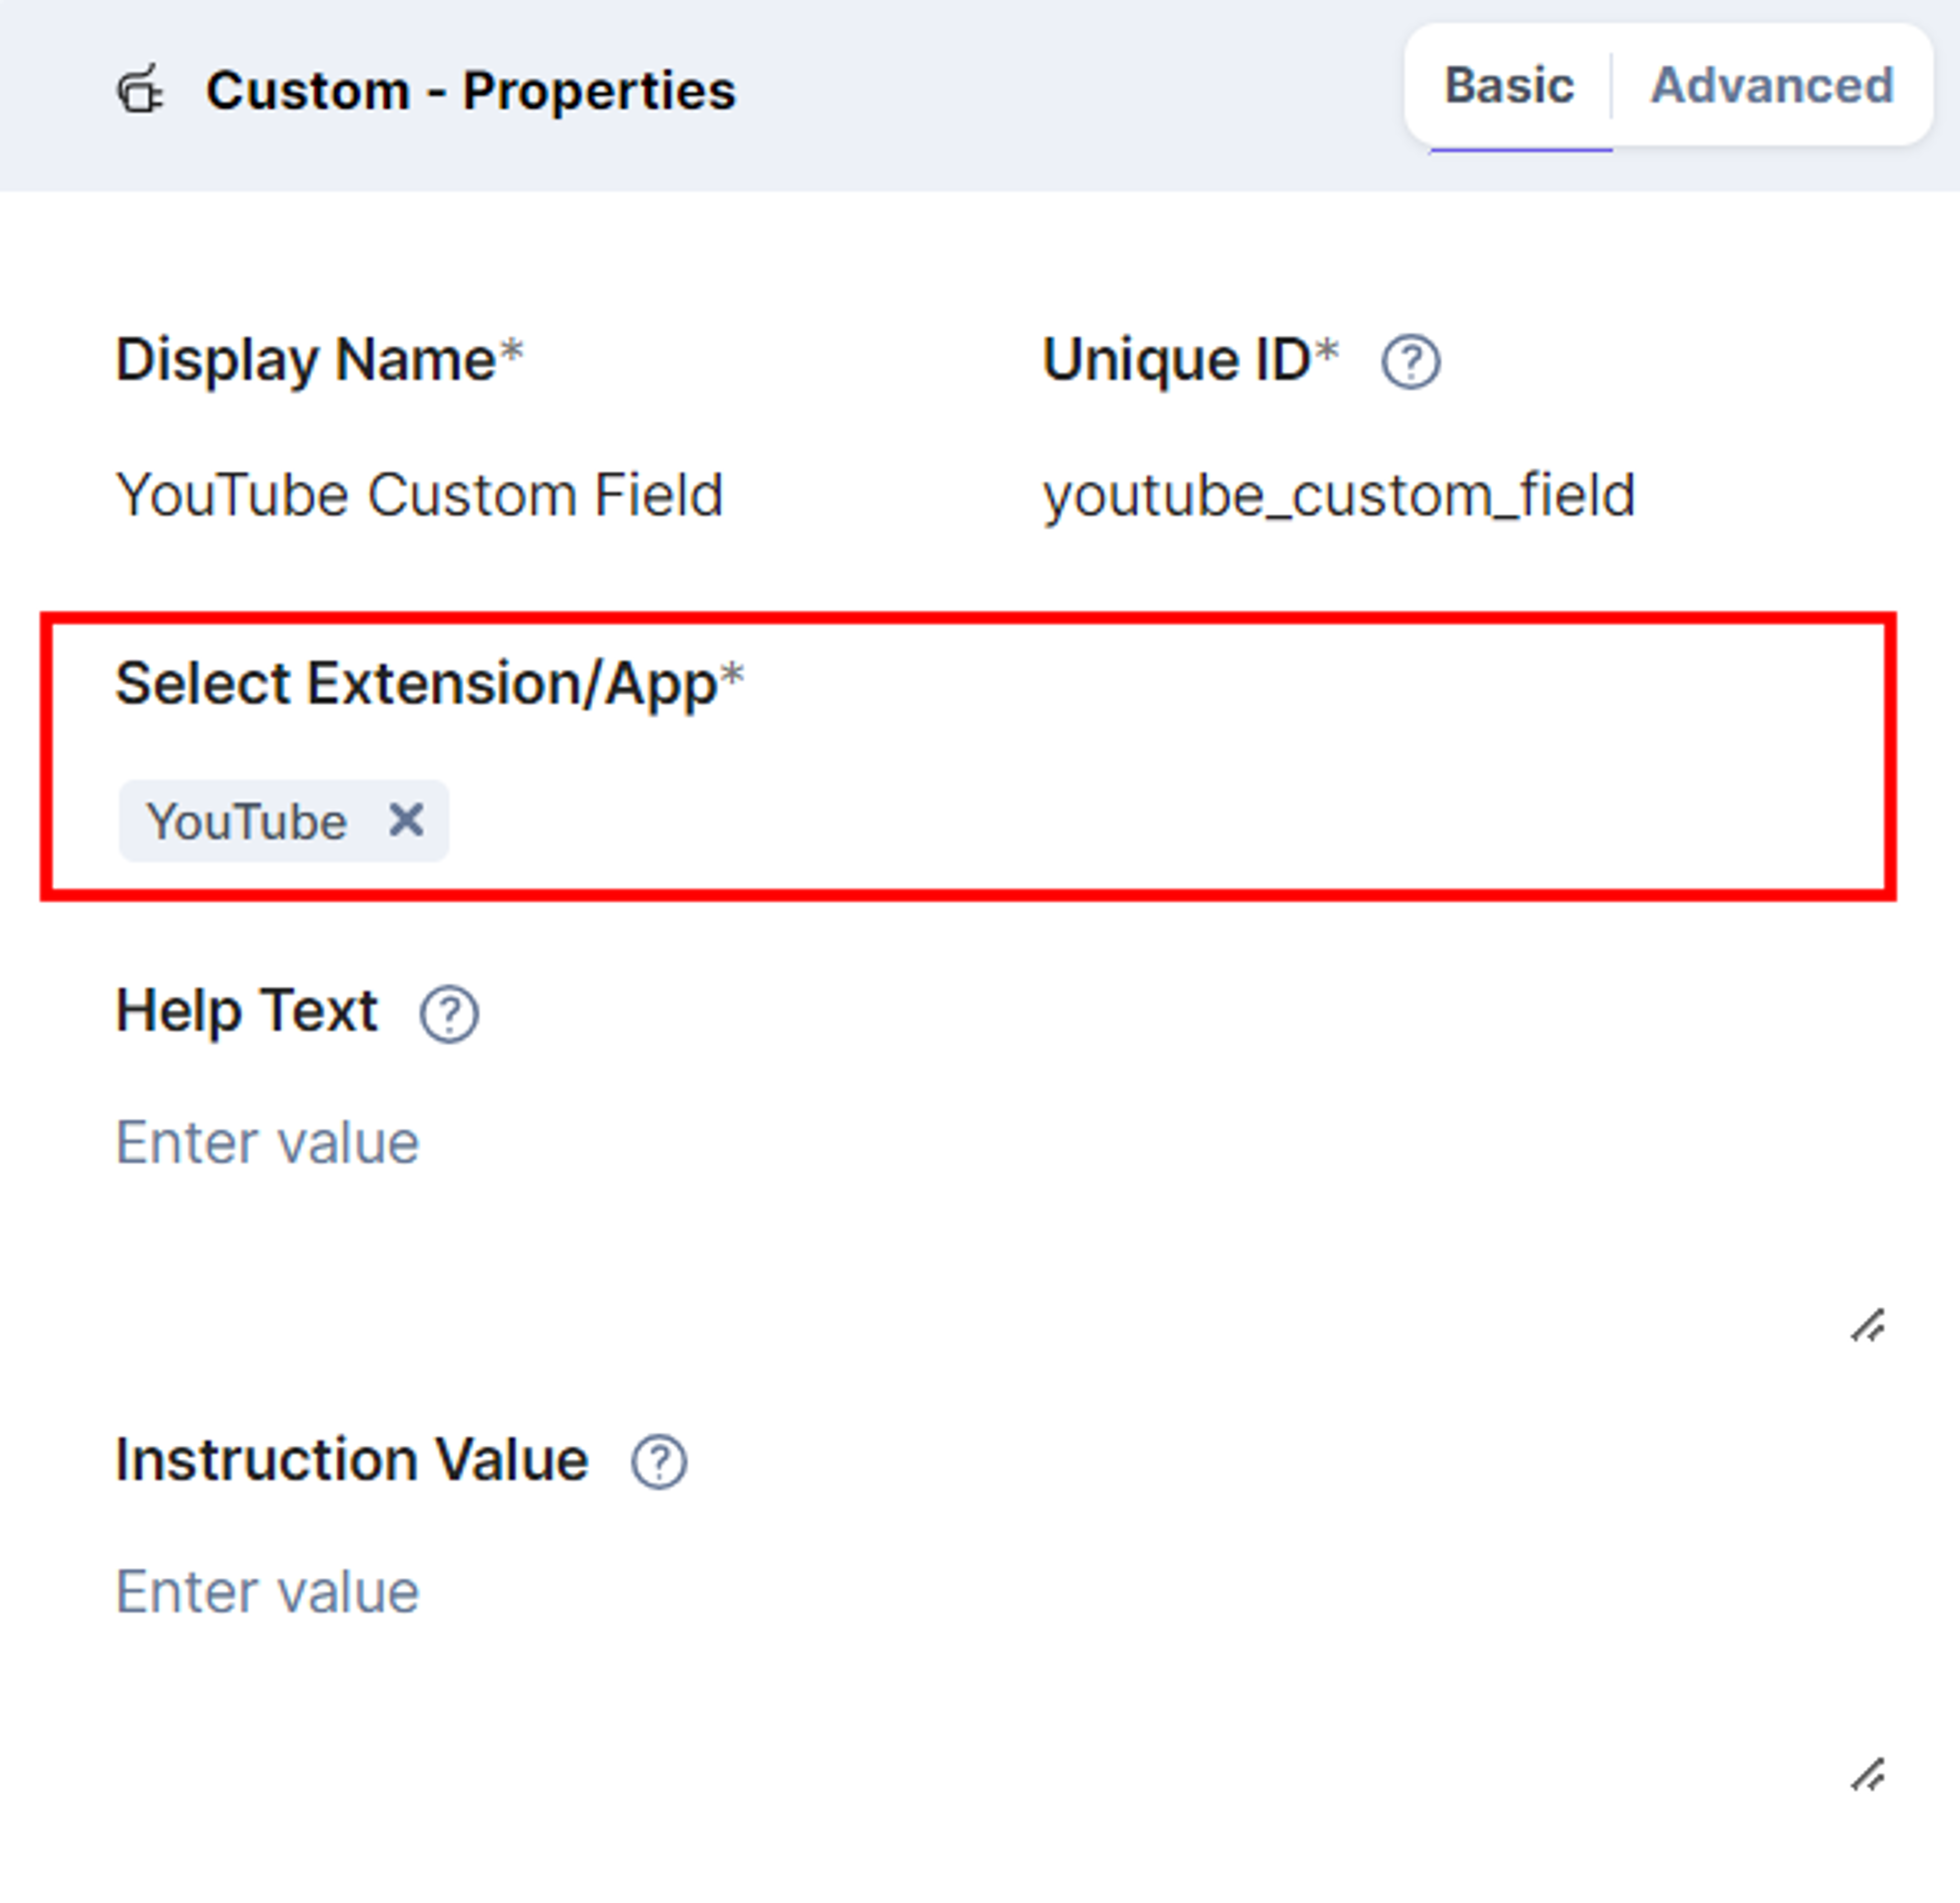The width and height of the screenshot is (1960, 1903).
Task: Click the Custom field plug icon in header
Action: click(x=140, y=90)
